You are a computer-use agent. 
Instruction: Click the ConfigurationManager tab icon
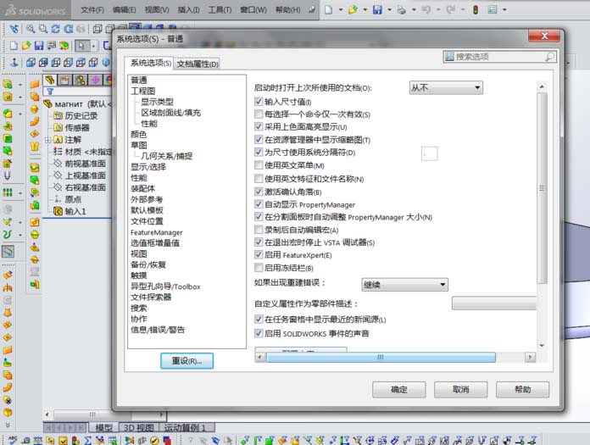point(80,80)
